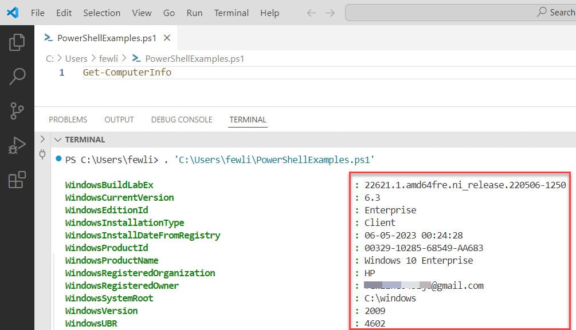The height and width of the screenshot is (330, 576).
Task: Open the Go menu
Action: coord(169,13)
